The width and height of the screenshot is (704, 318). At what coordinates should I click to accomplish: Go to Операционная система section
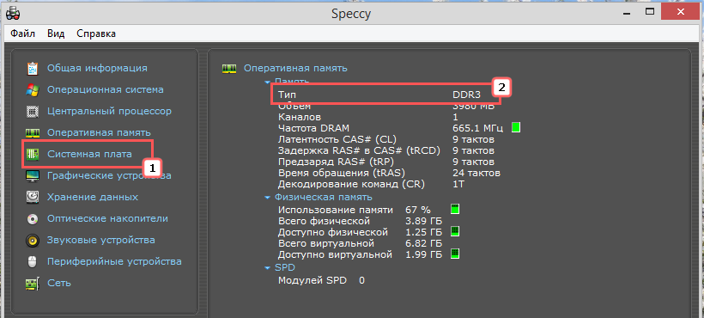[106, 89]
